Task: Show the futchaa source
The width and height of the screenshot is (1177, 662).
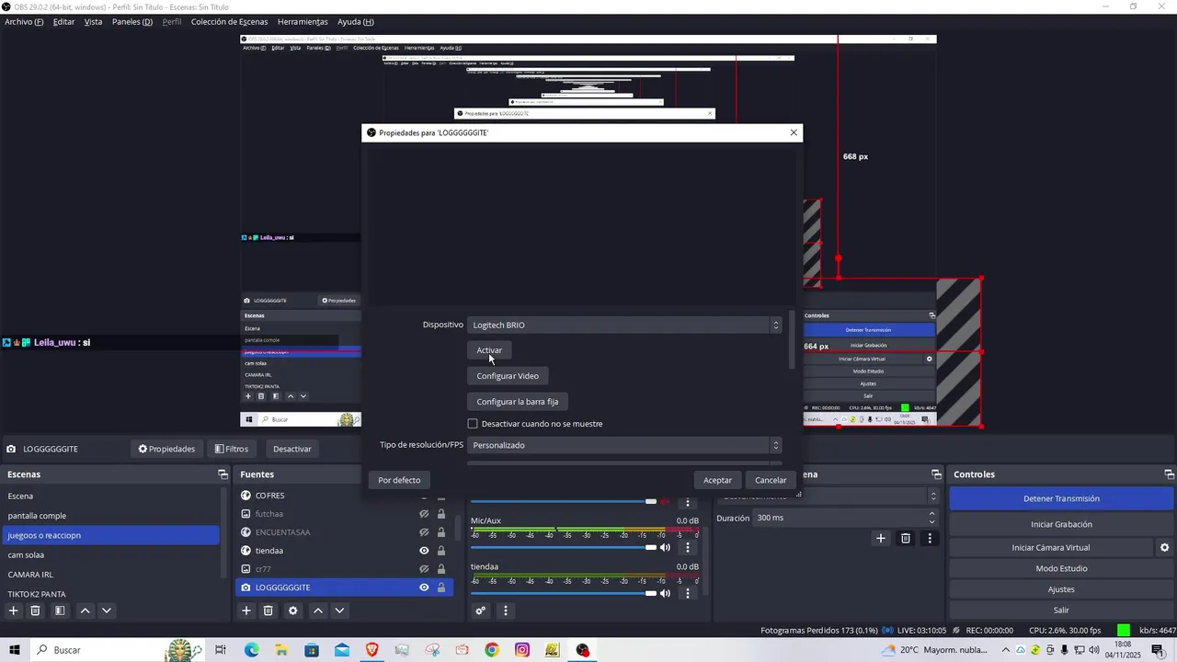Action: 424,514
